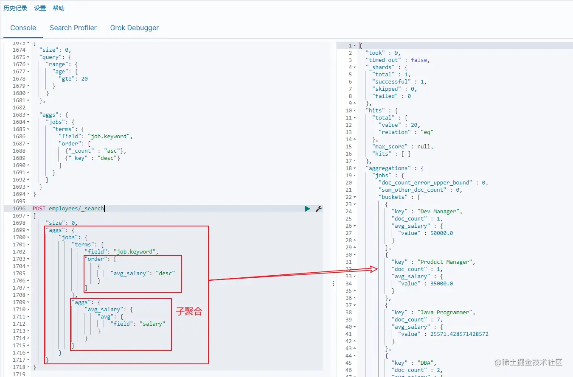Select the "key" : "Java Programmer" bucket line

[x=433, y=312]
